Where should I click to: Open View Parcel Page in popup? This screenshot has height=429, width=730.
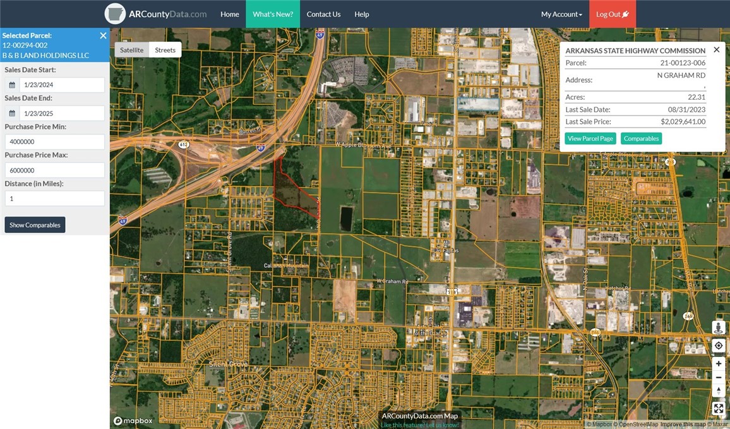(x=590, y=138)
